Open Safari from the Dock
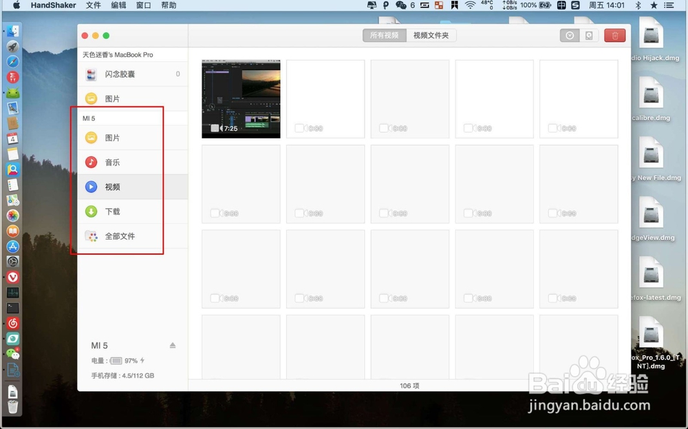Image resolution: width=688 pixels, height=429 pixels. [12, 62]
